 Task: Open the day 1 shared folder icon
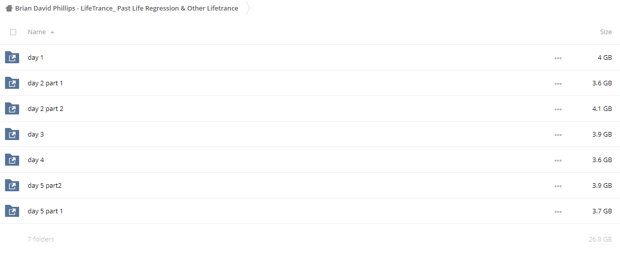pos(12,57)
